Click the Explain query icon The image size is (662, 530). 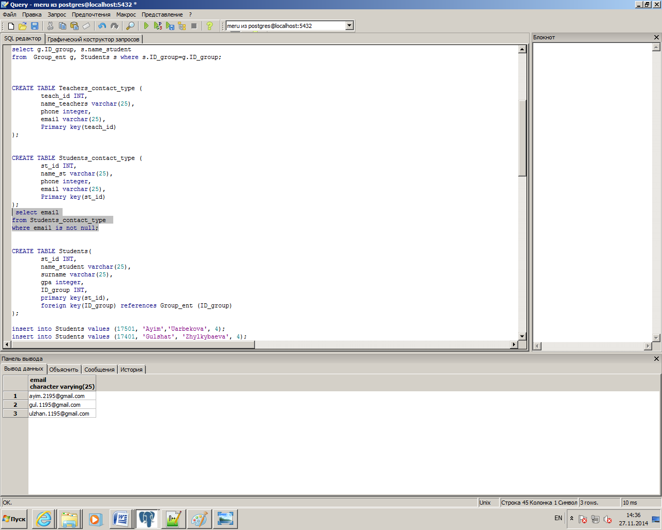tap(182, 26)
